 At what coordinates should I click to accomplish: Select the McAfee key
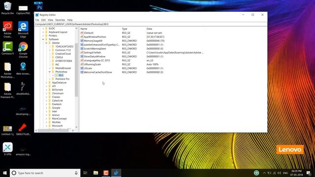coord(56,122)
